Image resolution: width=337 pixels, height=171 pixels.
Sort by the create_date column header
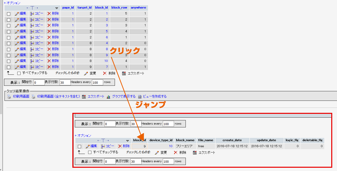pos(232,140)
